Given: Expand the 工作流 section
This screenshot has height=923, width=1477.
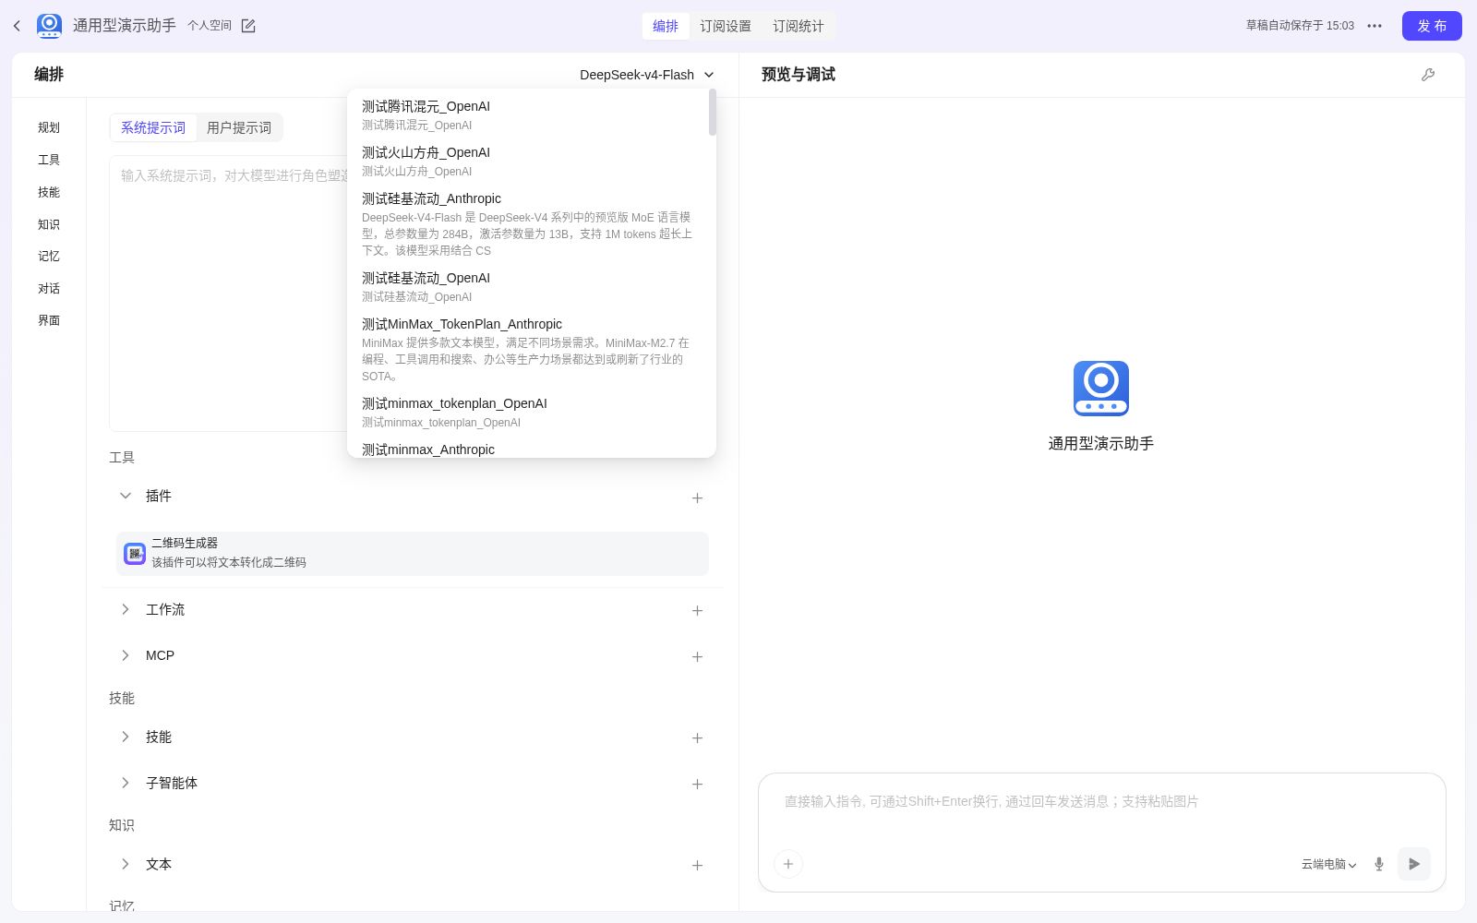Looking at the screenshot, I should point(126,609).
